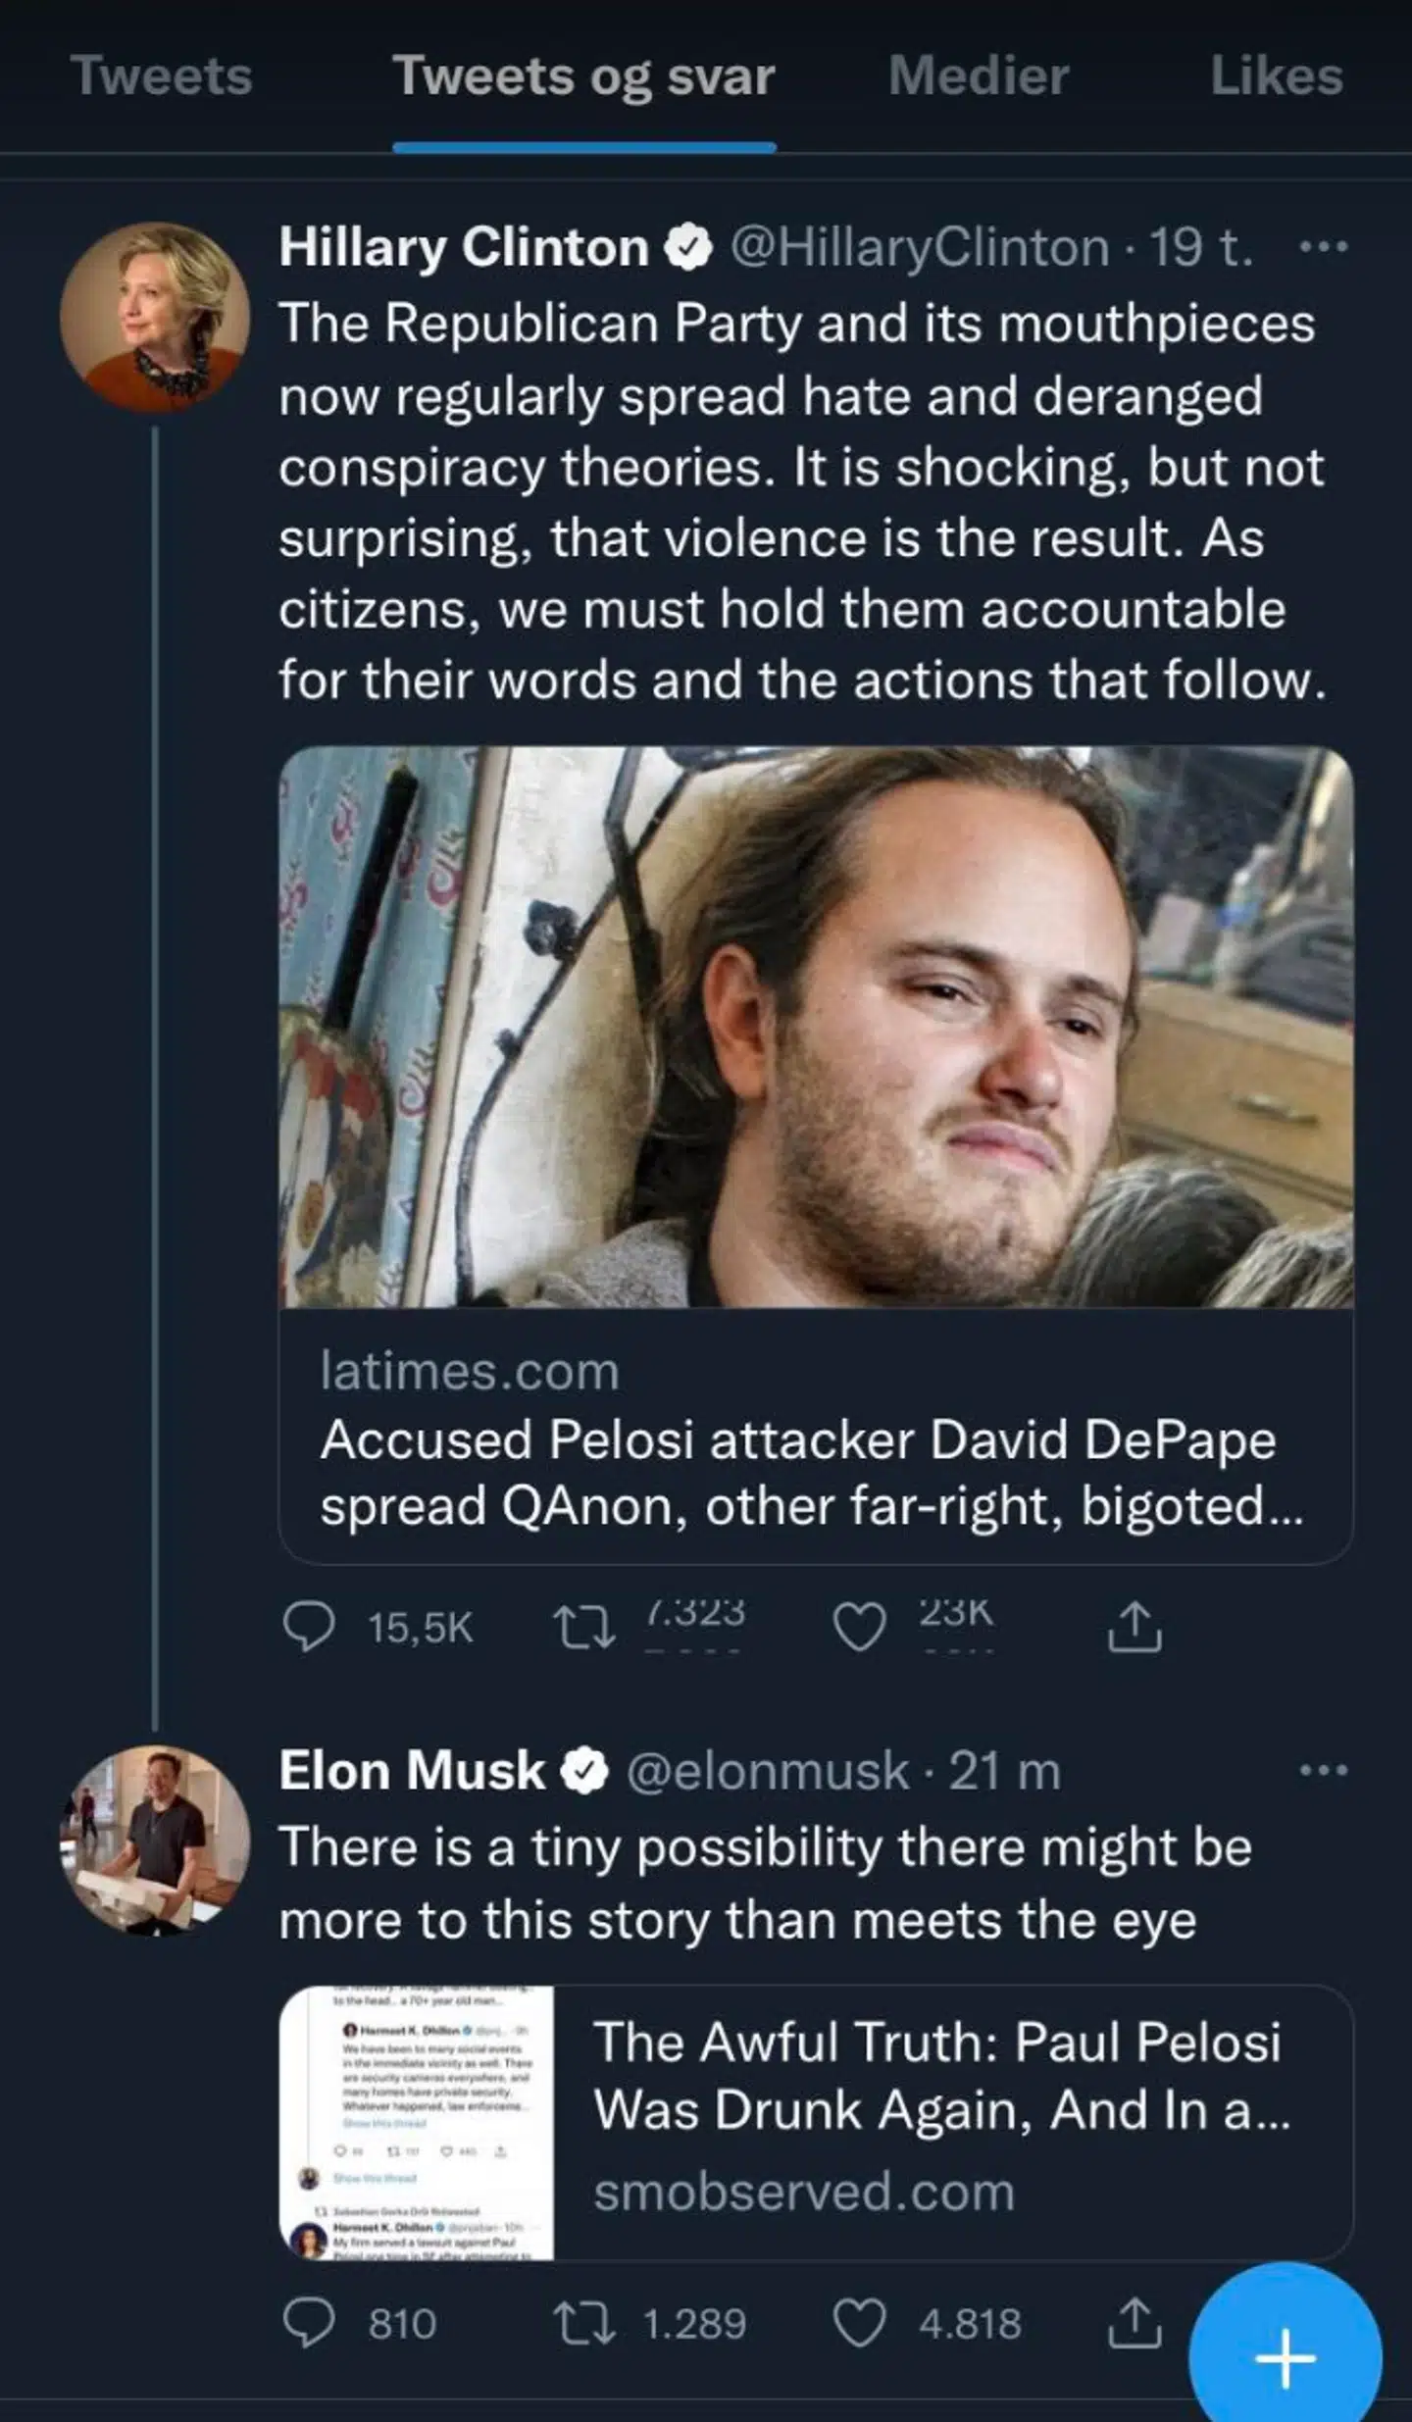Screen dimensions: 1412x2422
Task: Reply to Hillary Clinton's tweet
Action: click(x=309, y=1628)
